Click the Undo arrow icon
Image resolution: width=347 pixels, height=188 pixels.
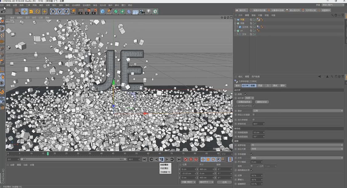point(3,11)
